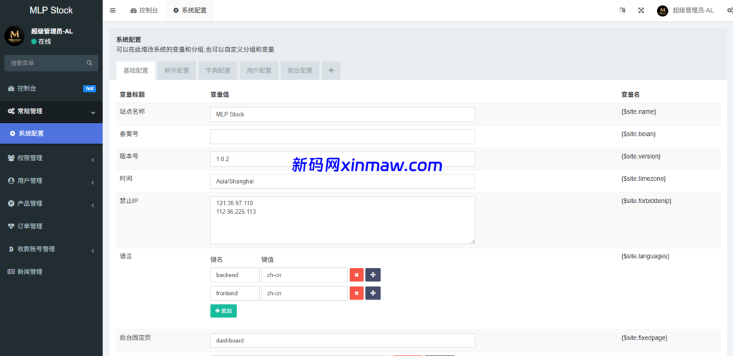Viewport: 733px width, 356px height.
Task: Collapse the 常规管理 sidebar menu
Action: [52, 112]
